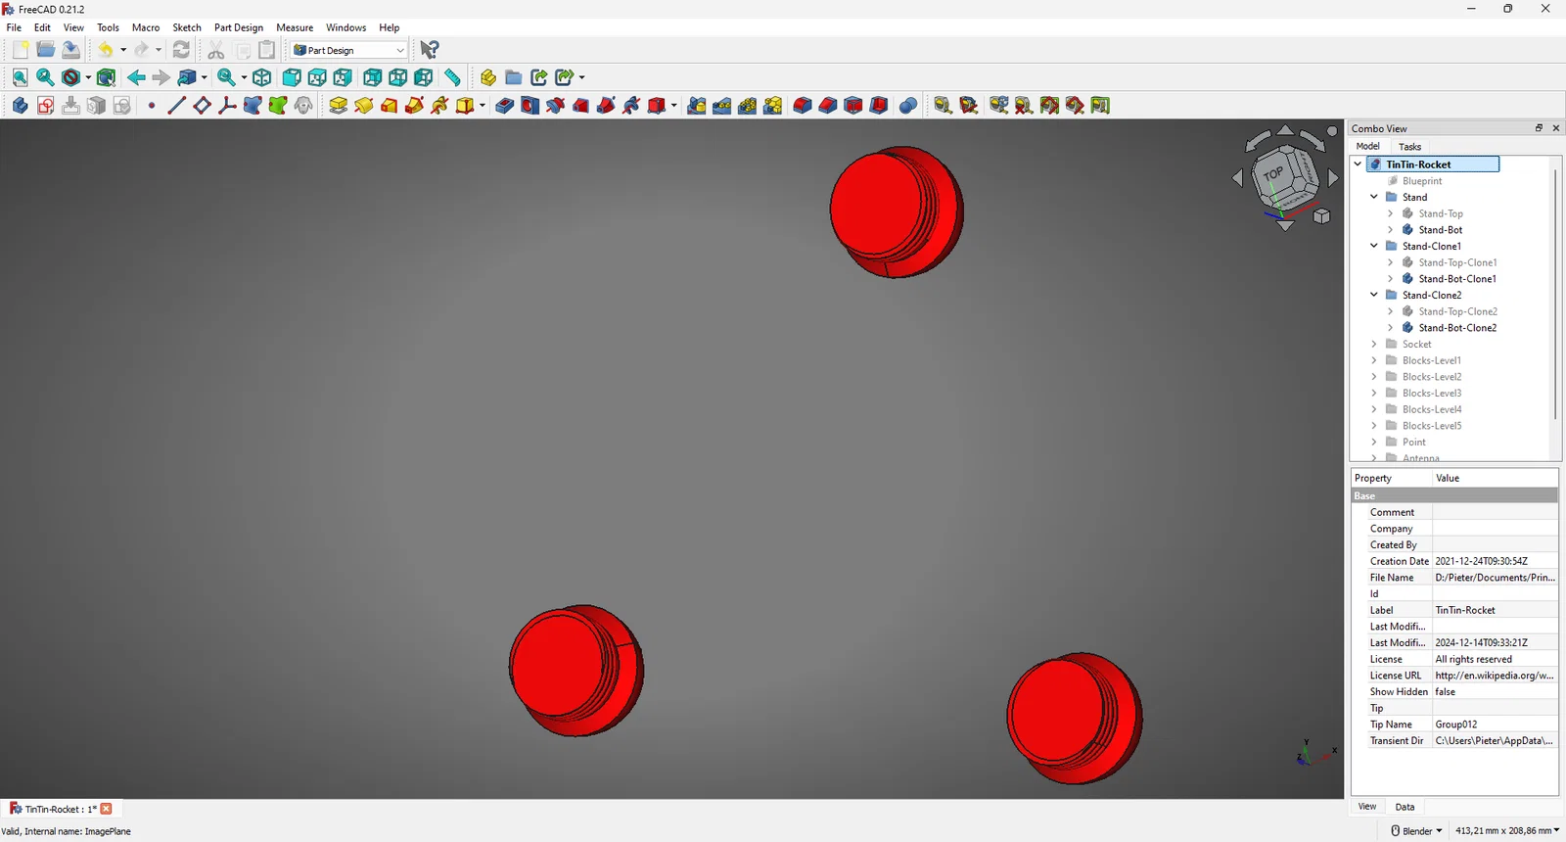Click the TOP face of navigation cube

(1273, 173)
